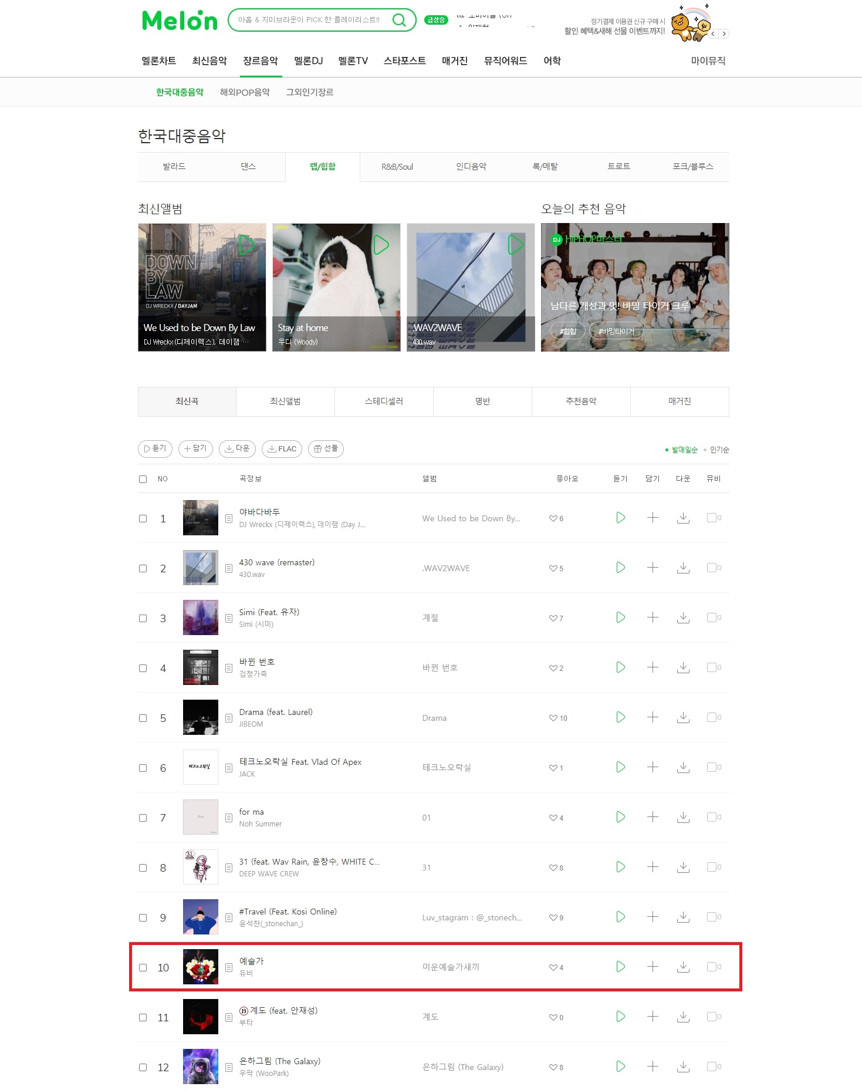Open music video icon for song 7

click(x=714, y=817)
